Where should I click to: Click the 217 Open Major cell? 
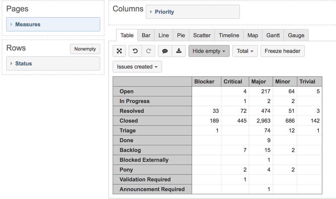click(x=261, y=91)
